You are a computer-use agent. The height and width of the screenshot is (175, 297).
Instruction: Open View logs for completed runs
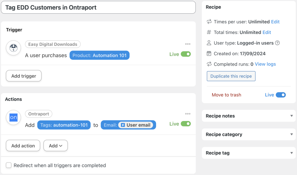(265, 64)
